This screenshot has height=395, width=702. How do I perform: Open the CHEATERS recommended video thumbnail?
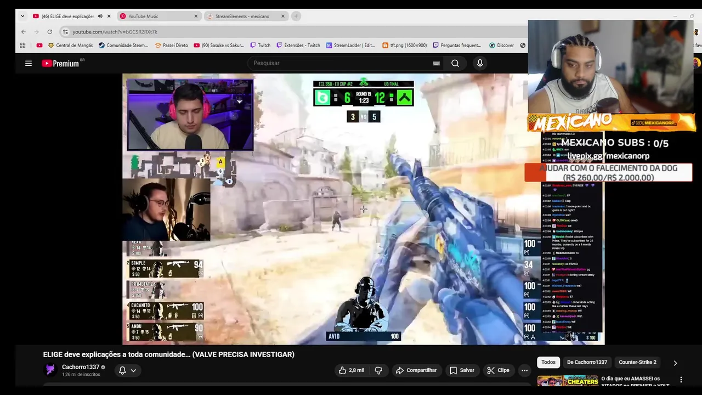(568, 381)
